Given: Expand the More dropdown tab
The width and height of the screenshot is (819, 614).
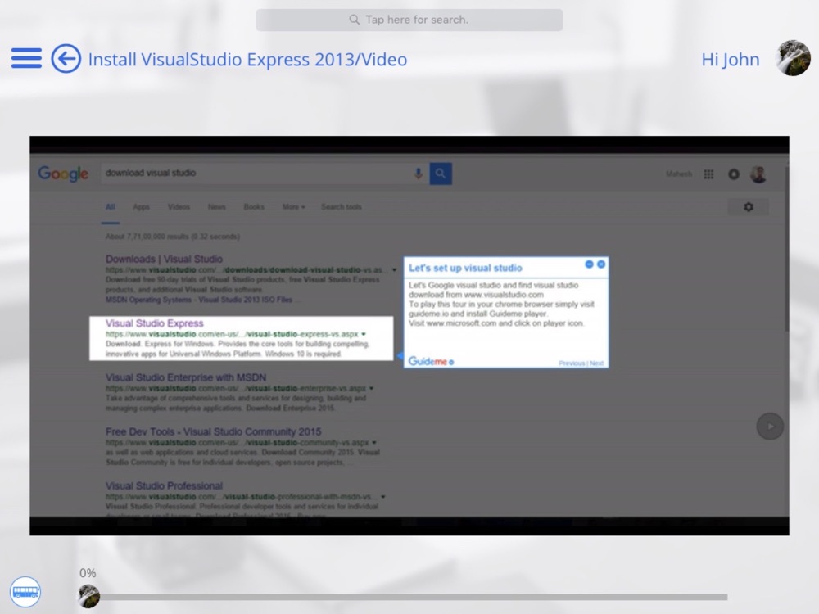Looking at the screenshot, I should (293, 207).
